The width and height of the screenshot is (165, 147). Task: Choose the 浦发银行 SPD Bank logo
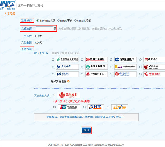[67, 74]
